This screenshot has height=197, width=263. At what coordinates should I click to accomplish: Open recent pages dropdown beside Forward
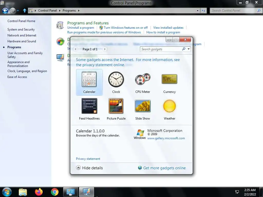coord(18,11)
